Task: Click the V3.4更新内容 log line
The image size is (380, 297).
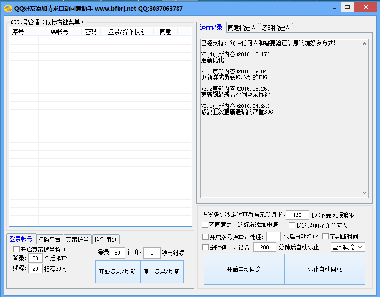Action: (235, 54)
